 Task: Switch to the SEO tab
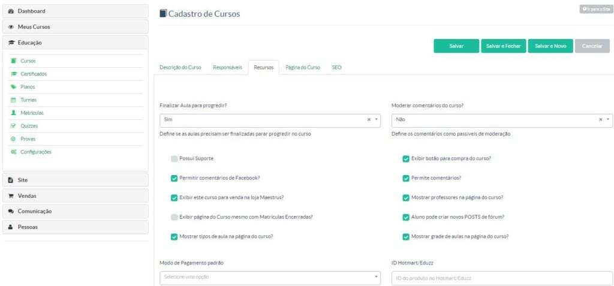[x=337, y=68]
